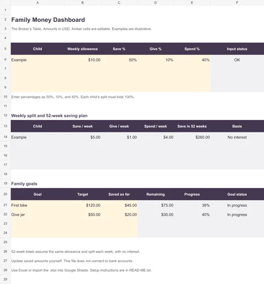This screenshot has width=264, height=284.
Task: Select the 40% progress cell for Give jar
Action: coord(192,214)
